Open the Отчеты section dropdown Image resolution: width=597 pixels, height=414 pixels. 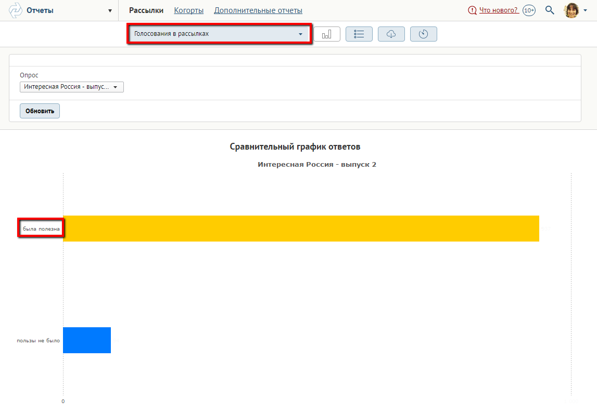click(110, 10)
